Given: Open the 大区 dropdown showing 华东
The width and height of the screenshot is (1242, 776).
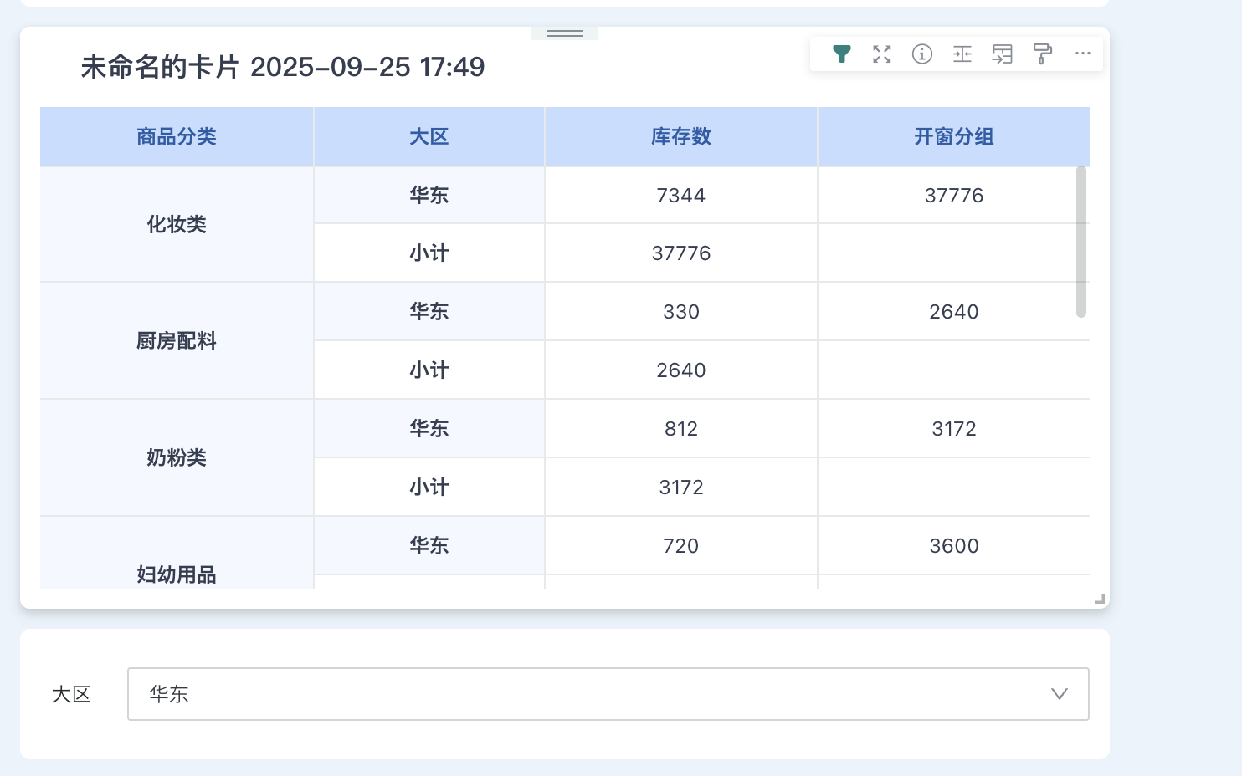Looking at the screenshot, I should coord(608,694).
